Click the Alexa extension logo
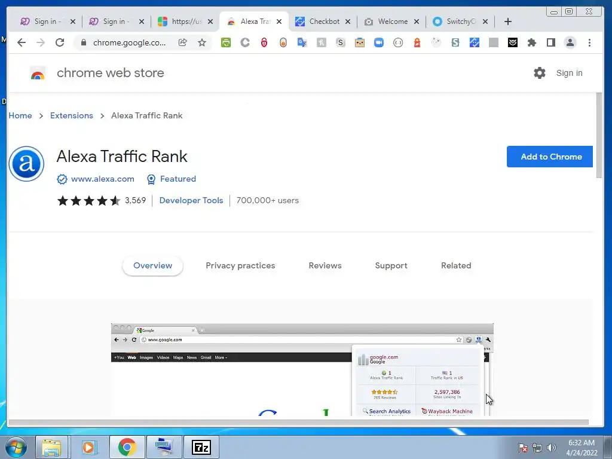This screenshot has width=612, height=459. point(26,164)
